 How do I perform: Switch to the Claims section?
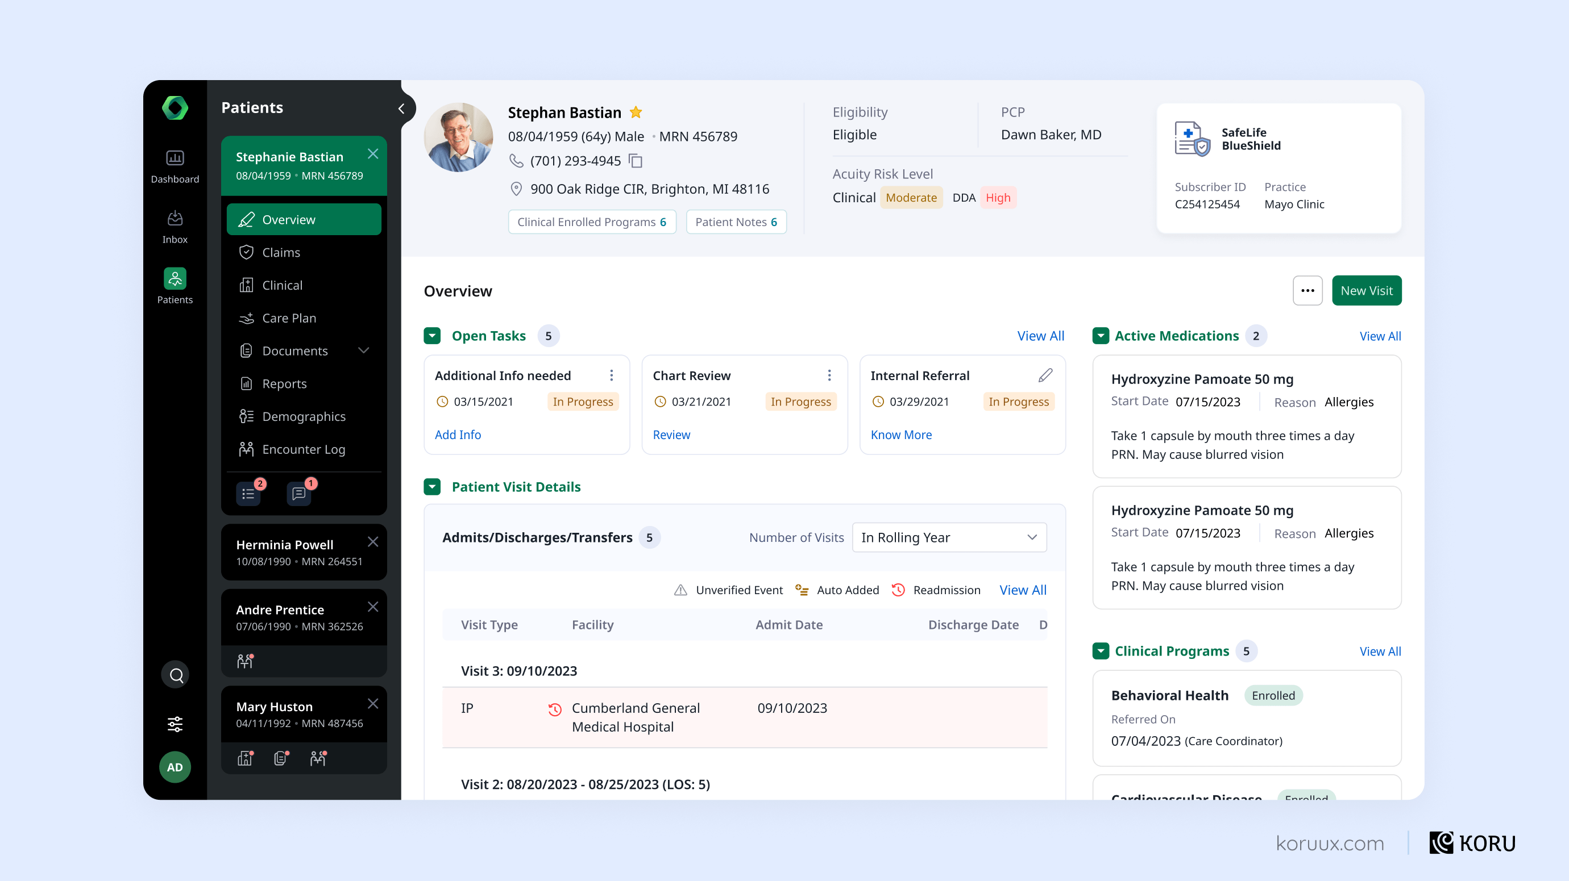(281, 252)
